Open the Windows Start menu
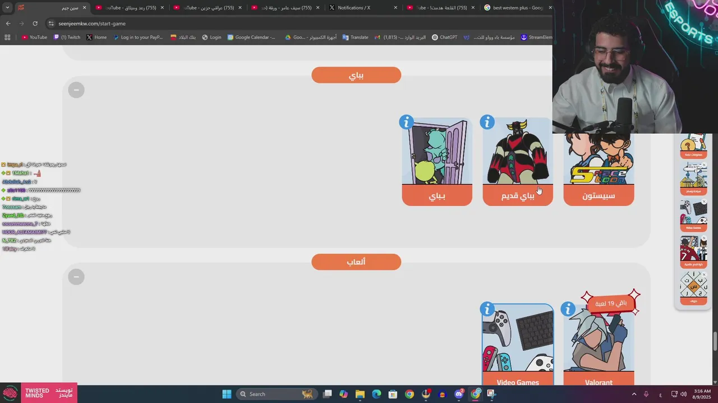718x403 pixels. click(227, 394)
